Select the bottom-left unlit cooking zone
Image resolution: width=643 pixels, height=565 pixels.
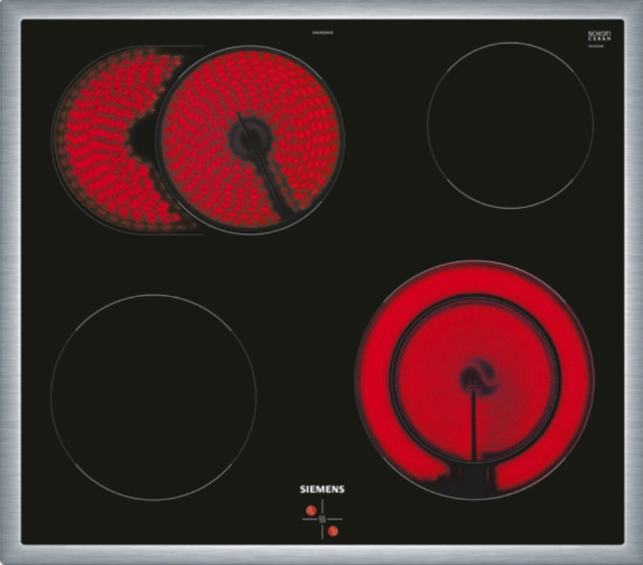click(x=153, y=397)
